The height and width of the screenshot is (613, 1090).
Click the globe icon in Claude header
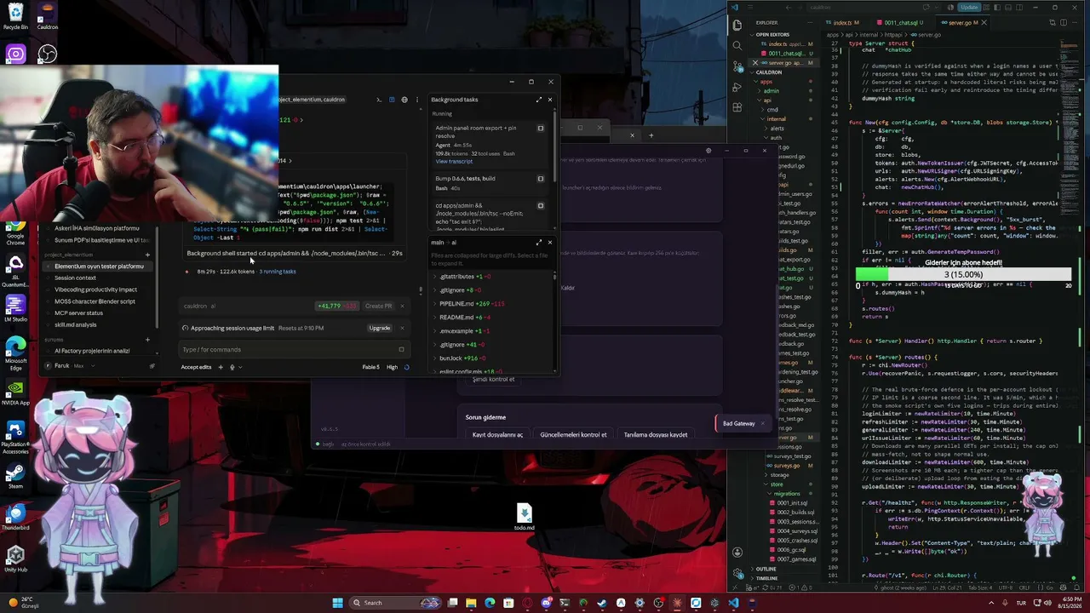point(404,100)
